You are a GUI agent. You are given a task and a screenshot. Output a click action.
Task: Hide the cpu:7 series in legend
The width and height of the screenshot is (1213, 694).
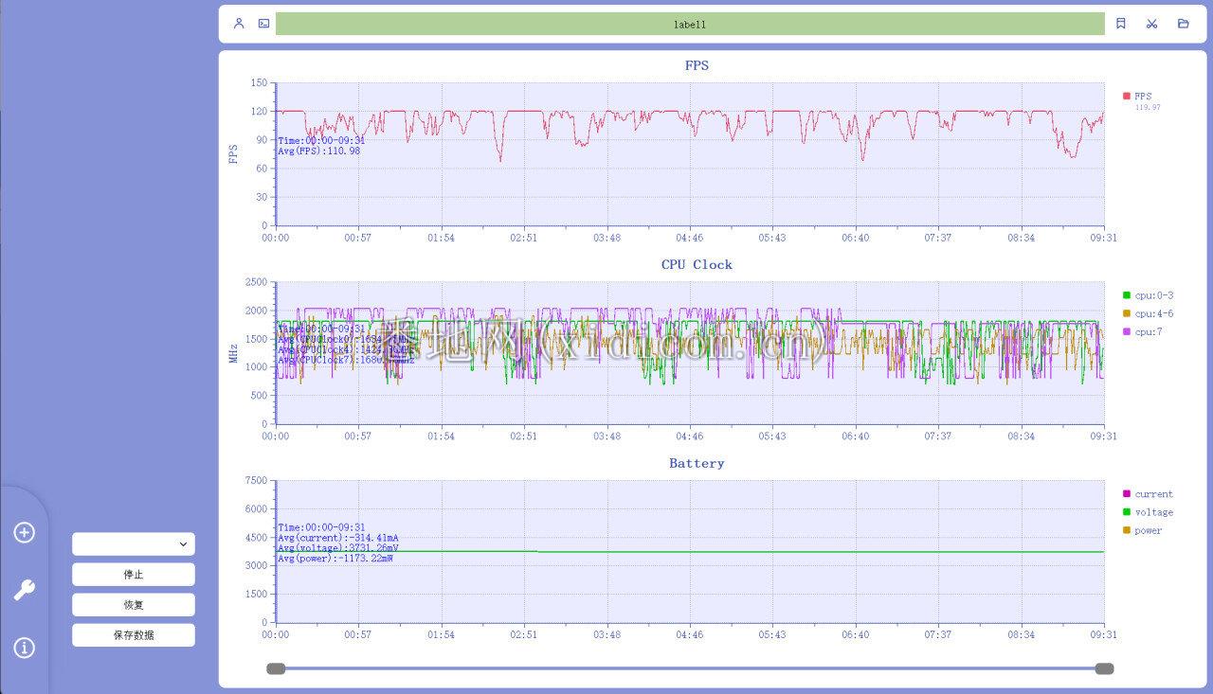pos(1142,331)
